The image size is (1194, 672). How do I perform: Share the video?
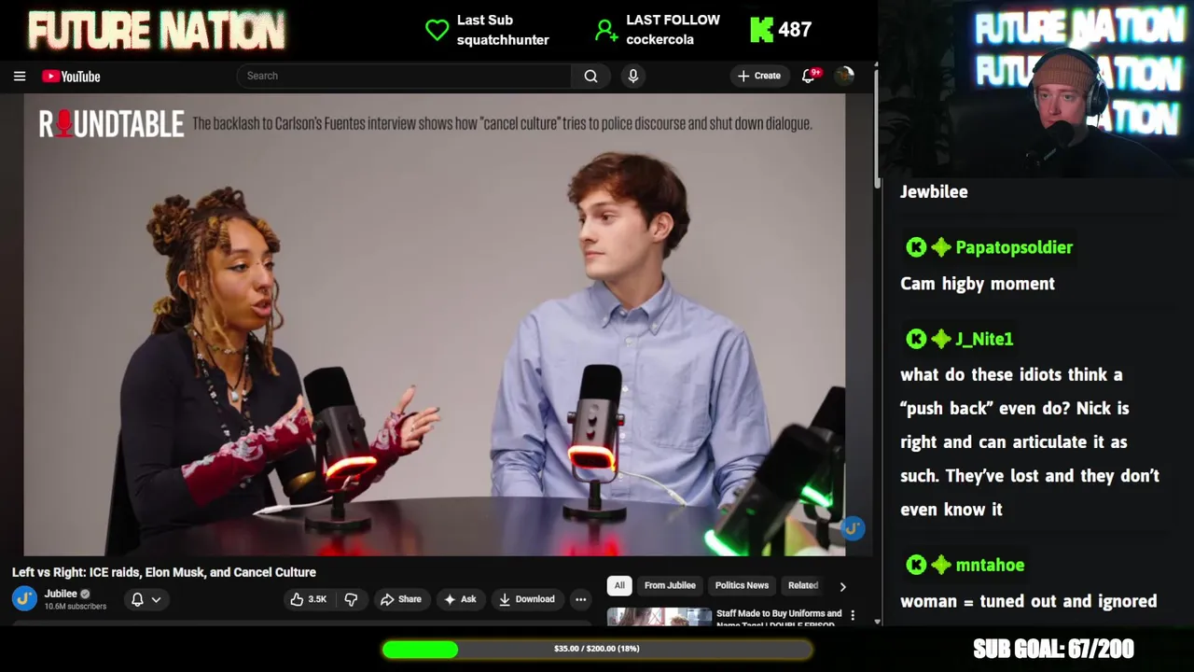[x=401, y=599]
